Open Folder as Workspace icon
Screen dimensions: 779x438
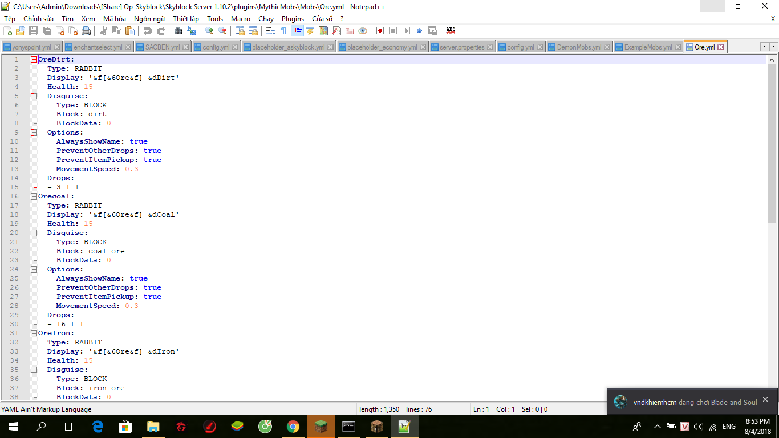click(350, 31)
